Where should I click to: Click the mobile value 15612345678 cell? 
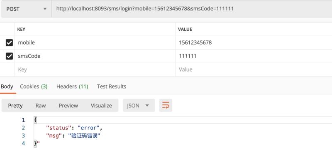pyautogui.click(x=254, y=43)
